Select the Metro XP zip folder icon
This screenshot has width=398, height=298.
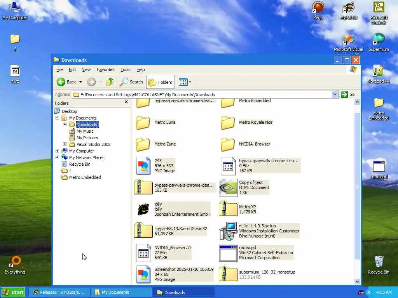[x=228, y=208]
